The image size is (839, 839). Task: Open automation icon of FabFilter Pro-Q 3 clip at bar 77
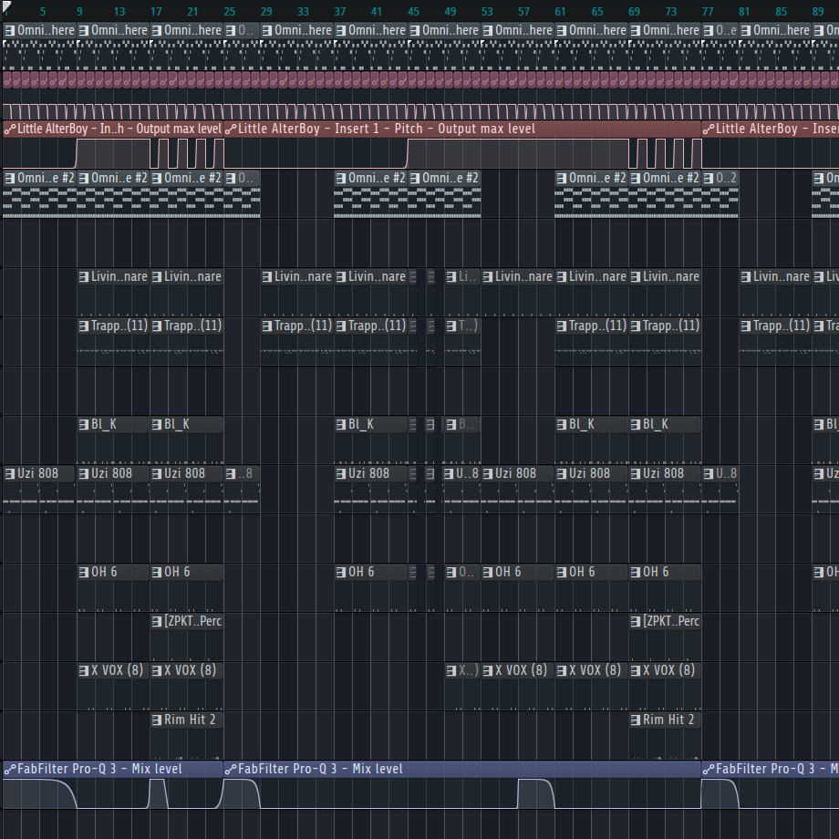[x=709, y=769]
